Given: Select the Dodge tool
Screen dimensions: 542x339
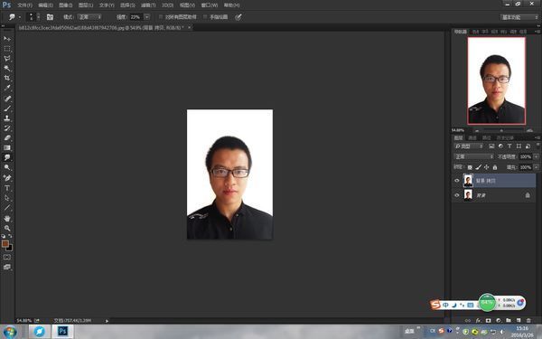Looking at the screenshot, I should click(x=7, y=167).
